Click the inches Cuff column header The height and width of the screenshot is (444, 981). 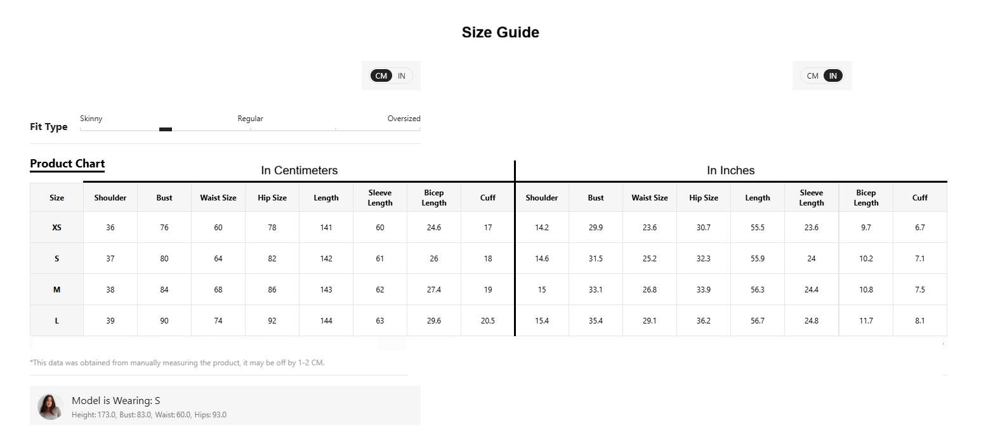920,198
